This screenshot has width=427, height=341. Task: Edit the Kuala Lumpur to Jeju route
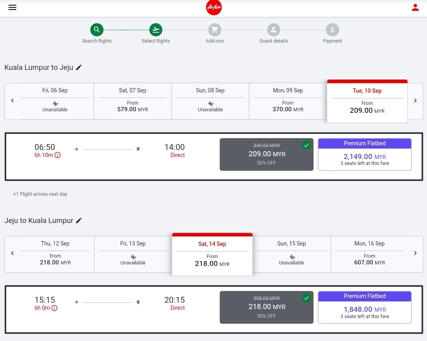pos(79,67)
